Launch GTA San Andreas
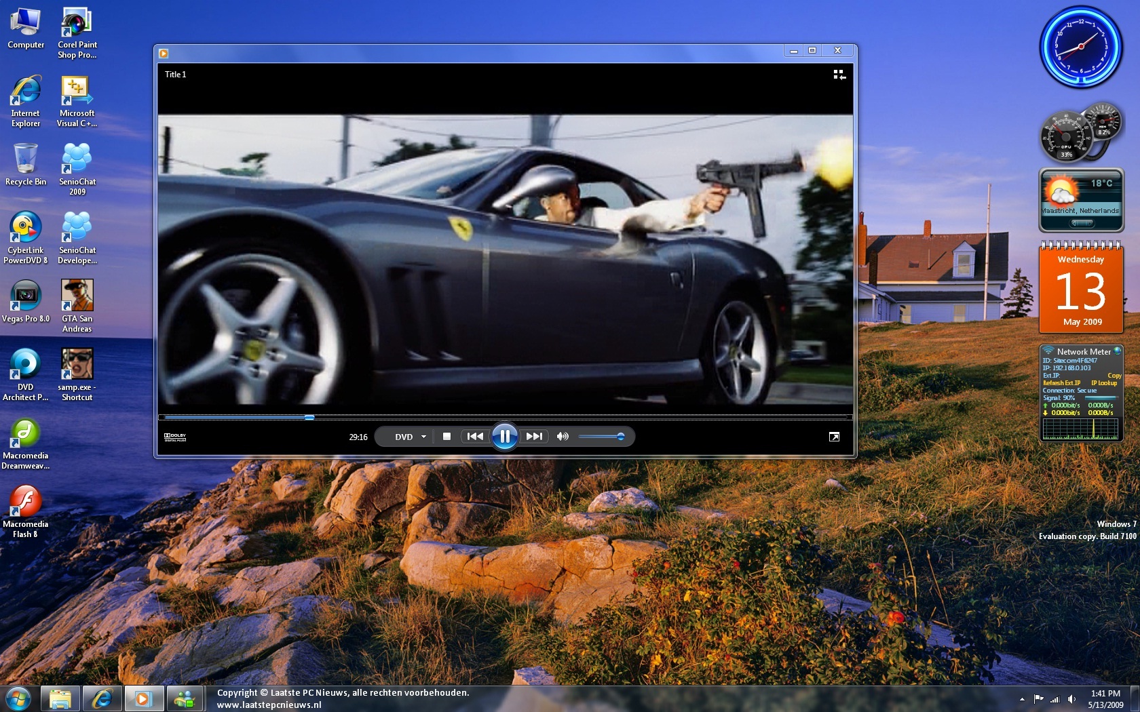Screen dimensions: 1140x712 [x=77, y=307]
